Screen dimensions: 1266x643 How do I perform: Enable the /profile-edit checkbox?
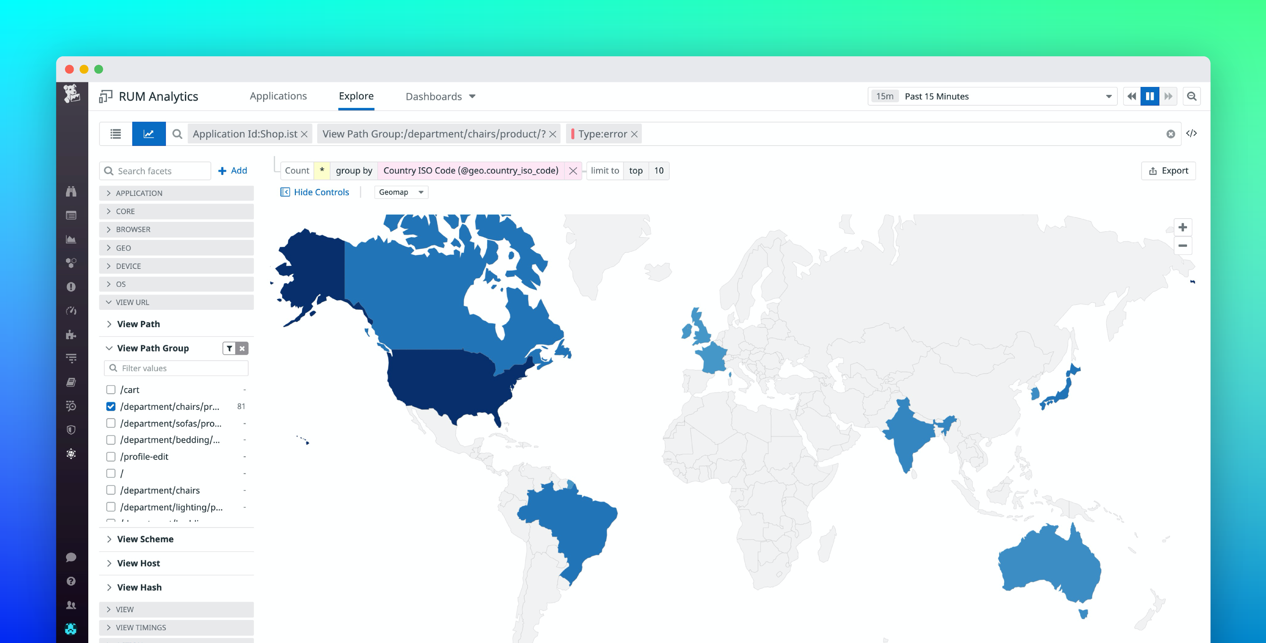[110, 456]
